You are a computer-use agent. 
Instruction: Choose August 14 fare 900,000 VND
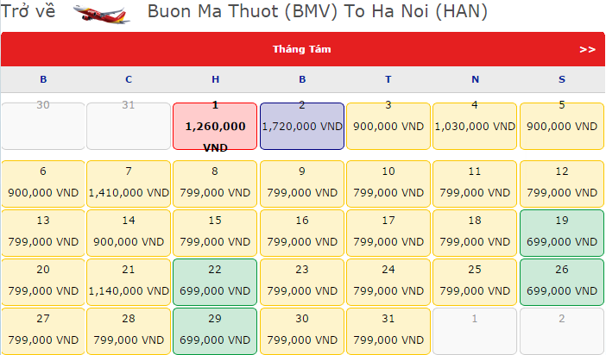click(x=129, y=232)
